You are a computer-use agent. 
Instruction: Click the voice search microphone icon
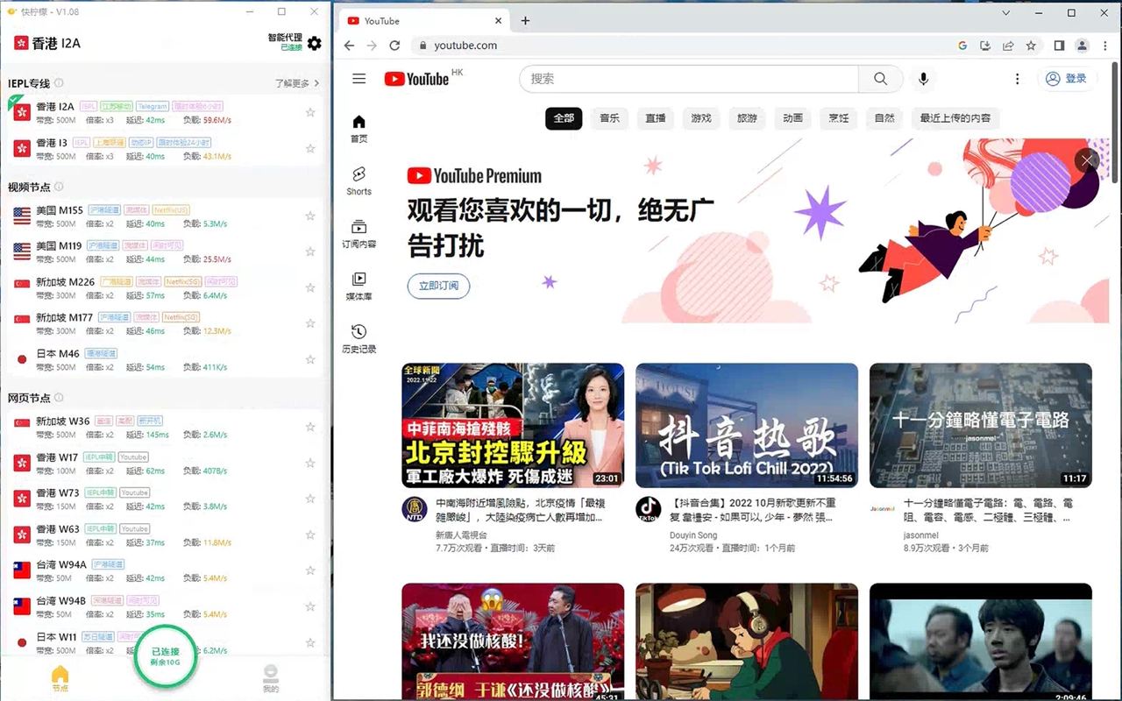point(924,78)
